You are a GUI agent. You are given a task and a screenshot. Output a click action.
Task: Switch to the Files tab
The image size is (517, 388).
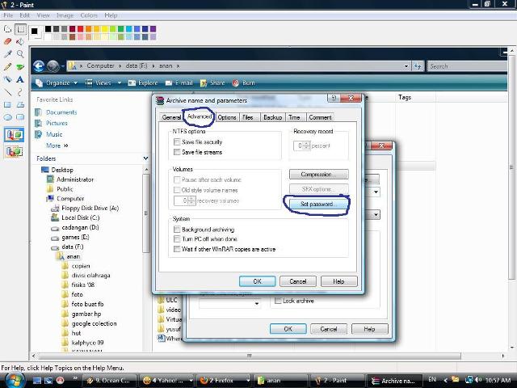248,117
